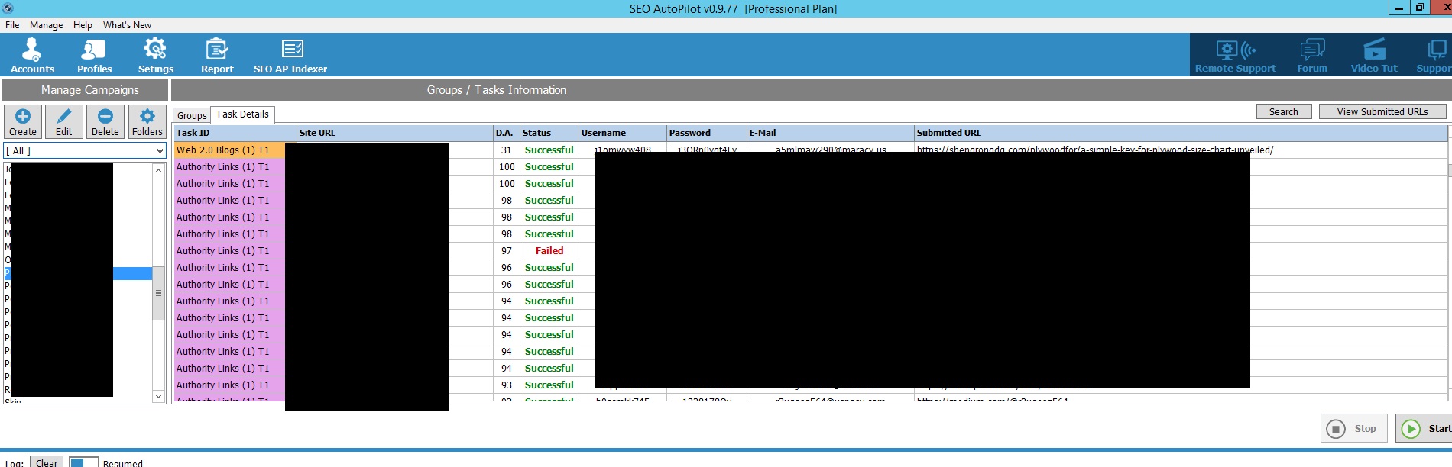1452x467 pixels.
Task: Create a new campaign
Action: point(23,122)
